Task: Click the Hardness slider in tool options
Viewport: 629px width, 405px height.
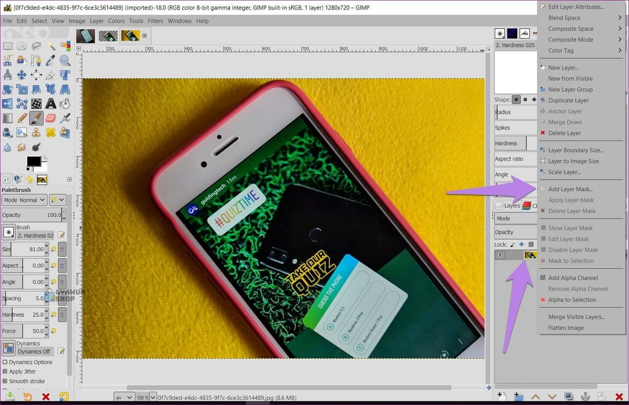Action: (25, 315)
